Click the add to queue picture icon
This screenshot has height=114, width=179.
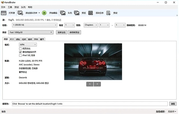pos(20,13)
